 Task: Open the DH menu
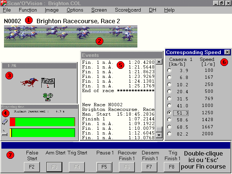tap(152, 10)
